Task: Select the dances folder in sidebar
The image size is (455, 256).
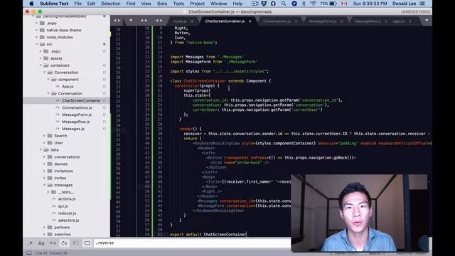Action: (x=60, y=164)
